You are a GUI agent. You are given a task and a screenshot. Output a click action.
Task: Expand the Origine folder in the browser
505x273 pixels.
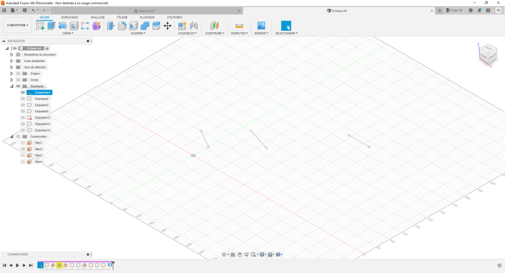point(12,74)
